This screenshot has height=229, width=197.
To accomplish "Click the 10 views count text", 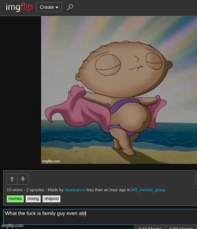I will (x=15, y=190).
